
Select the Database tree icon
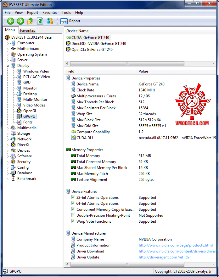tap(13, 173)
